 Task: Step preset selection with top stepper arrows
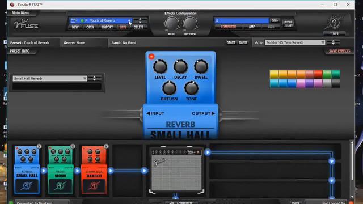click(x=140, y=20)
